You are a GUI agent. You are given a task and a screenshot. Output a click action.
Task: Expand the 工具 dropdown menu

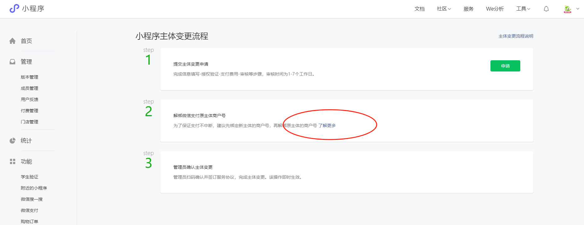[523, 9]
